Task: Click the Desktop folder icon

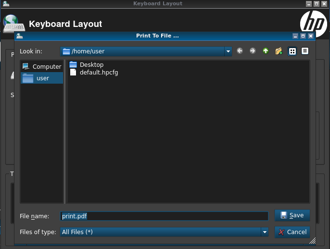Action: click(73, 64)
